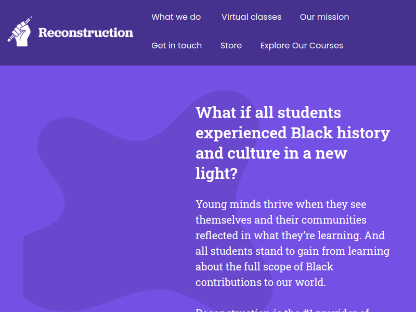Go to the Virtual classes page
This screenshot has height=312, width=416.
(251, 17)
